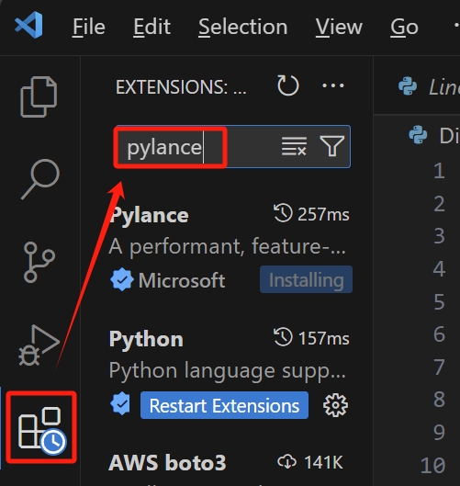Open the Go menu
Image resolution: width=460 pixels, height=486 pixels.
pos(404,27)
